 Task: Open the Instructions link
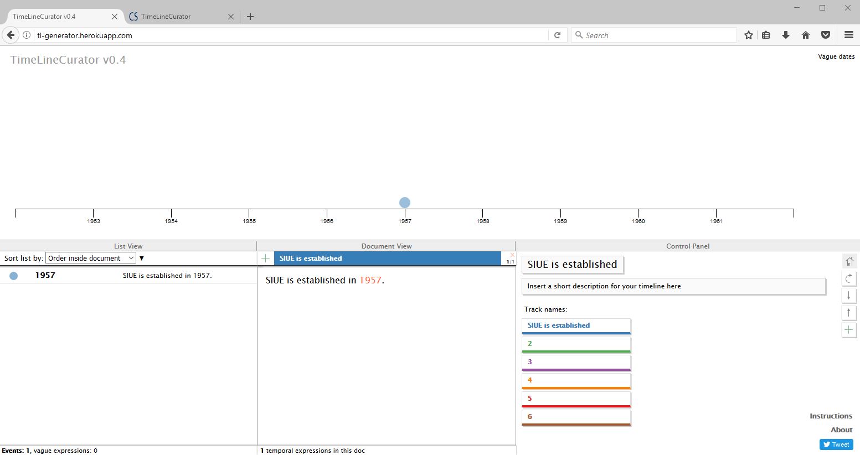coord(831,416)
